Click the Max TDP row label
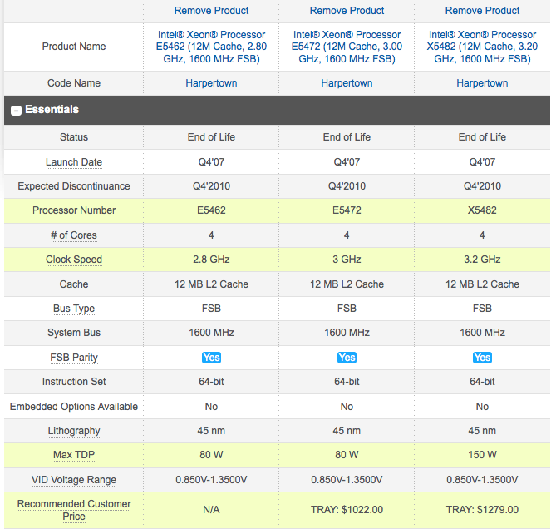 [x=74, y=455]
